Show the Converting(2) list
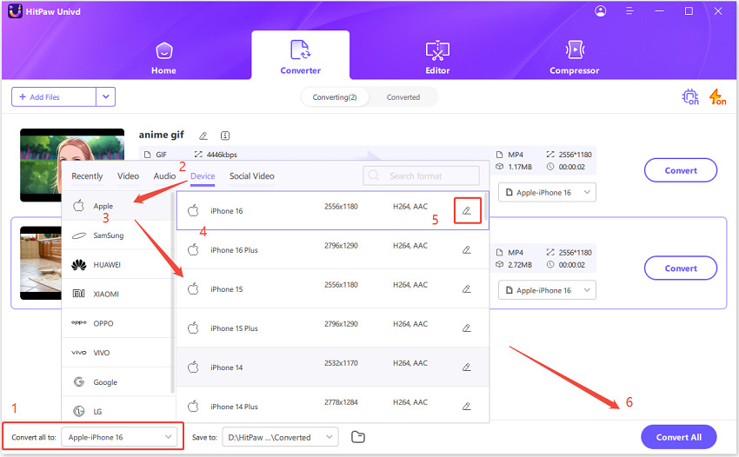This screenshot has width=739, height=457. pyautogui.click(x=335, y=97)
